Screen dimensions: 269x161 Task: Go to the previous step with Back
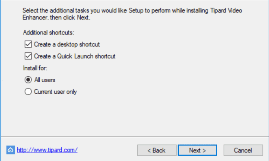[157, 150]
